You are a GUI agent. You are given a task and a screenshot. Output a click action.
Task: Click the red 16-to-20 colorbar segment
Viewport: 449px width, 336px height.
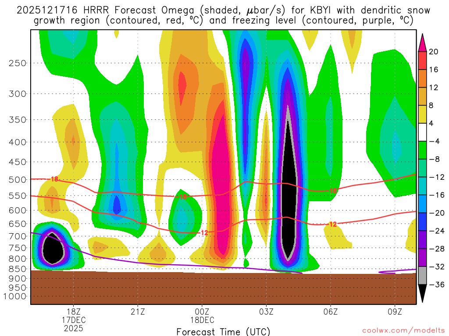(x=422, y=60)
